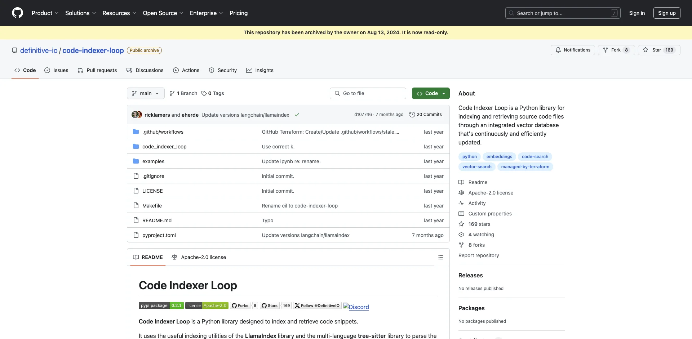Open the code-indexer-loop repository link

93,50
